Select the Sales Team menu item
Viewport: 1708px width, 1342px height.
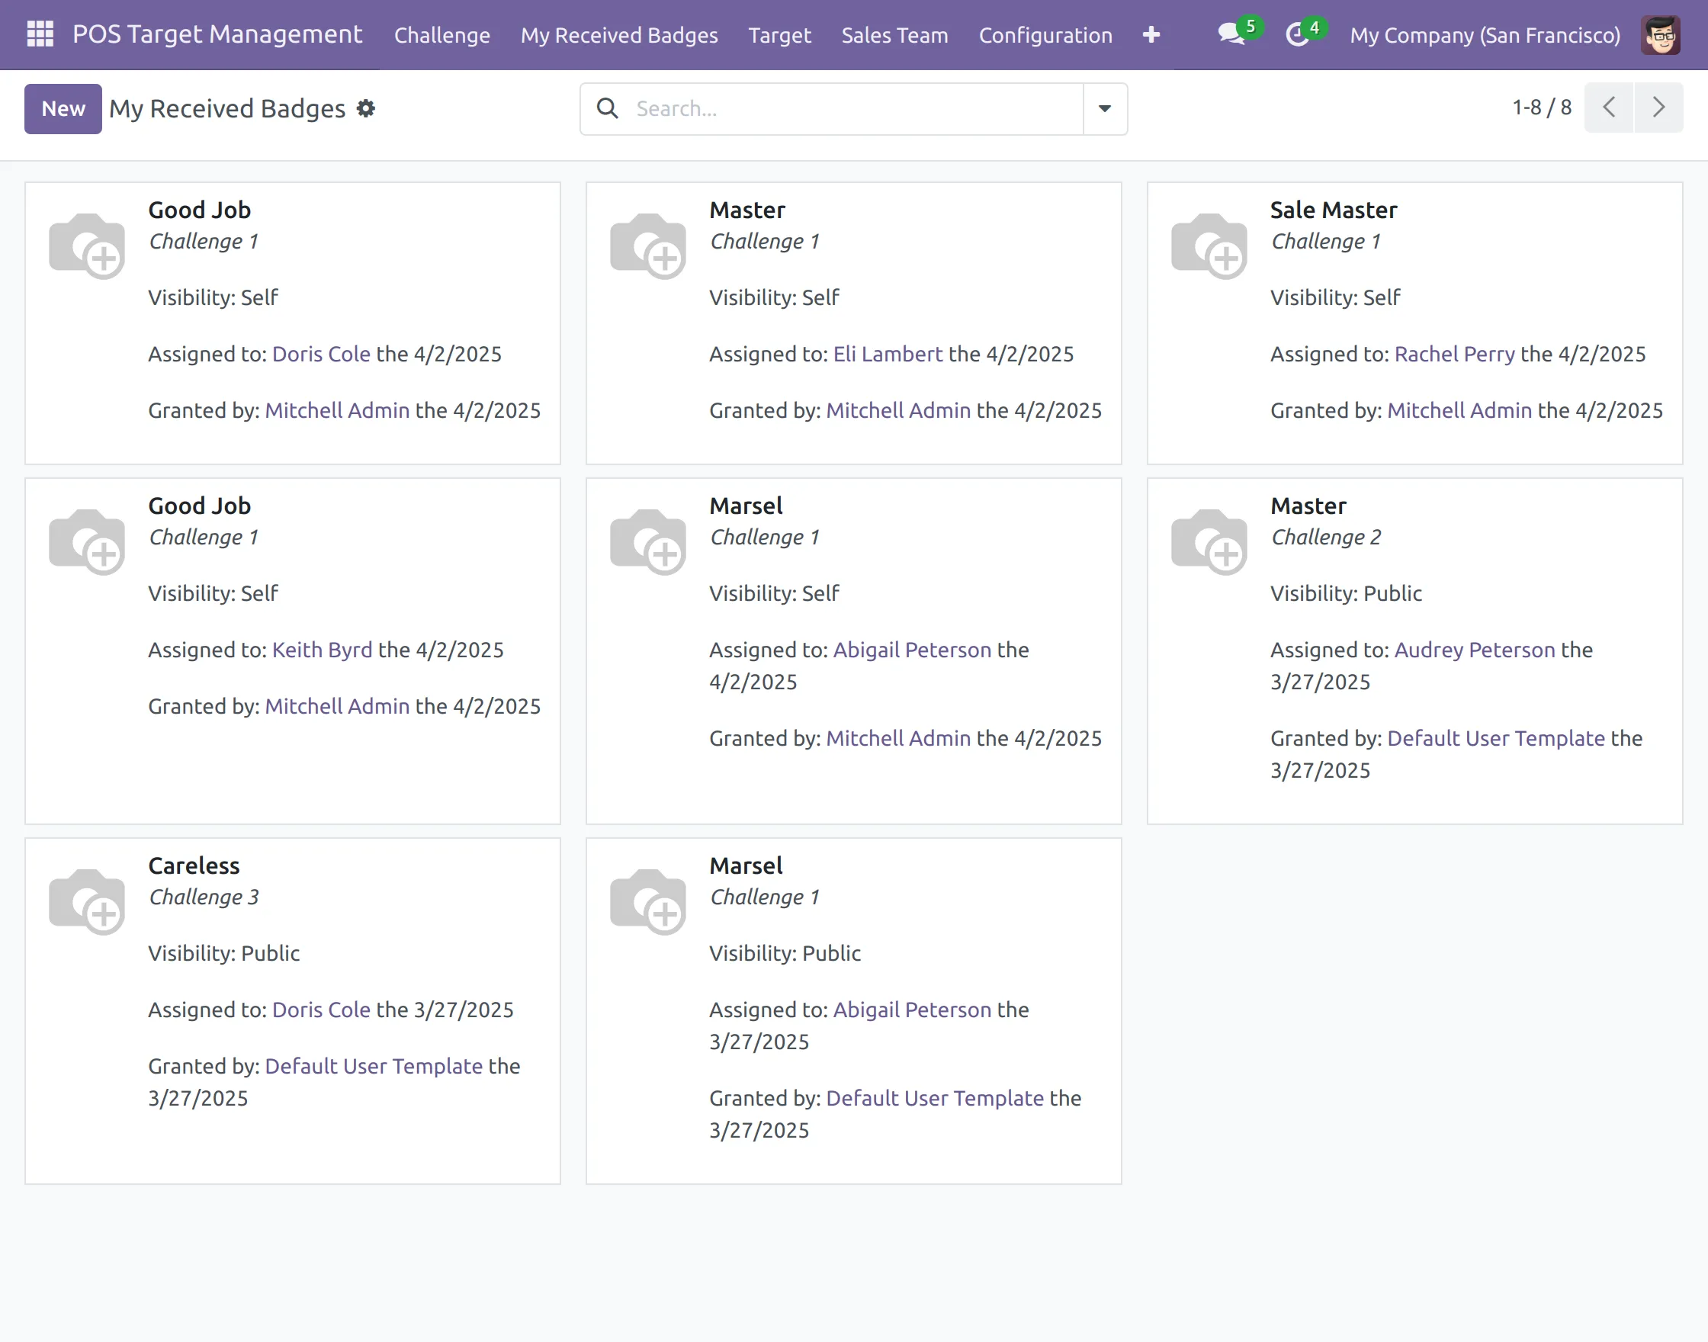click(894, 34)
